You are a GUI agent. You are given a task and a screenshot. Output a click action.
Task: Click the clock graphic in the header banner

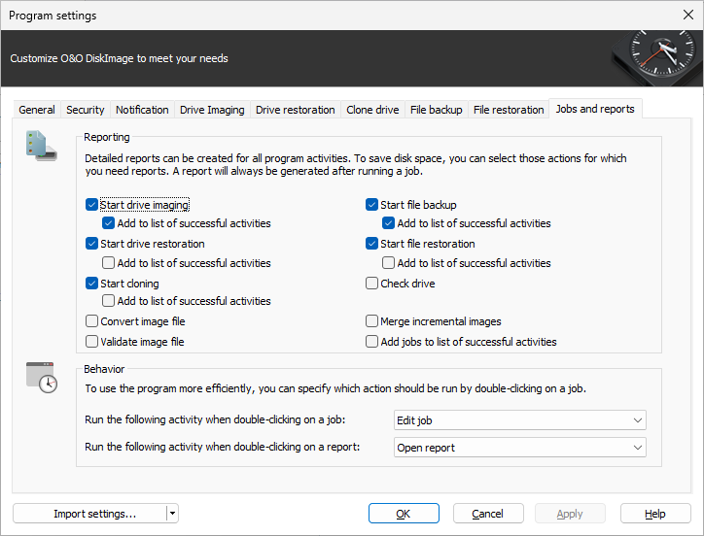pos(657,58)
